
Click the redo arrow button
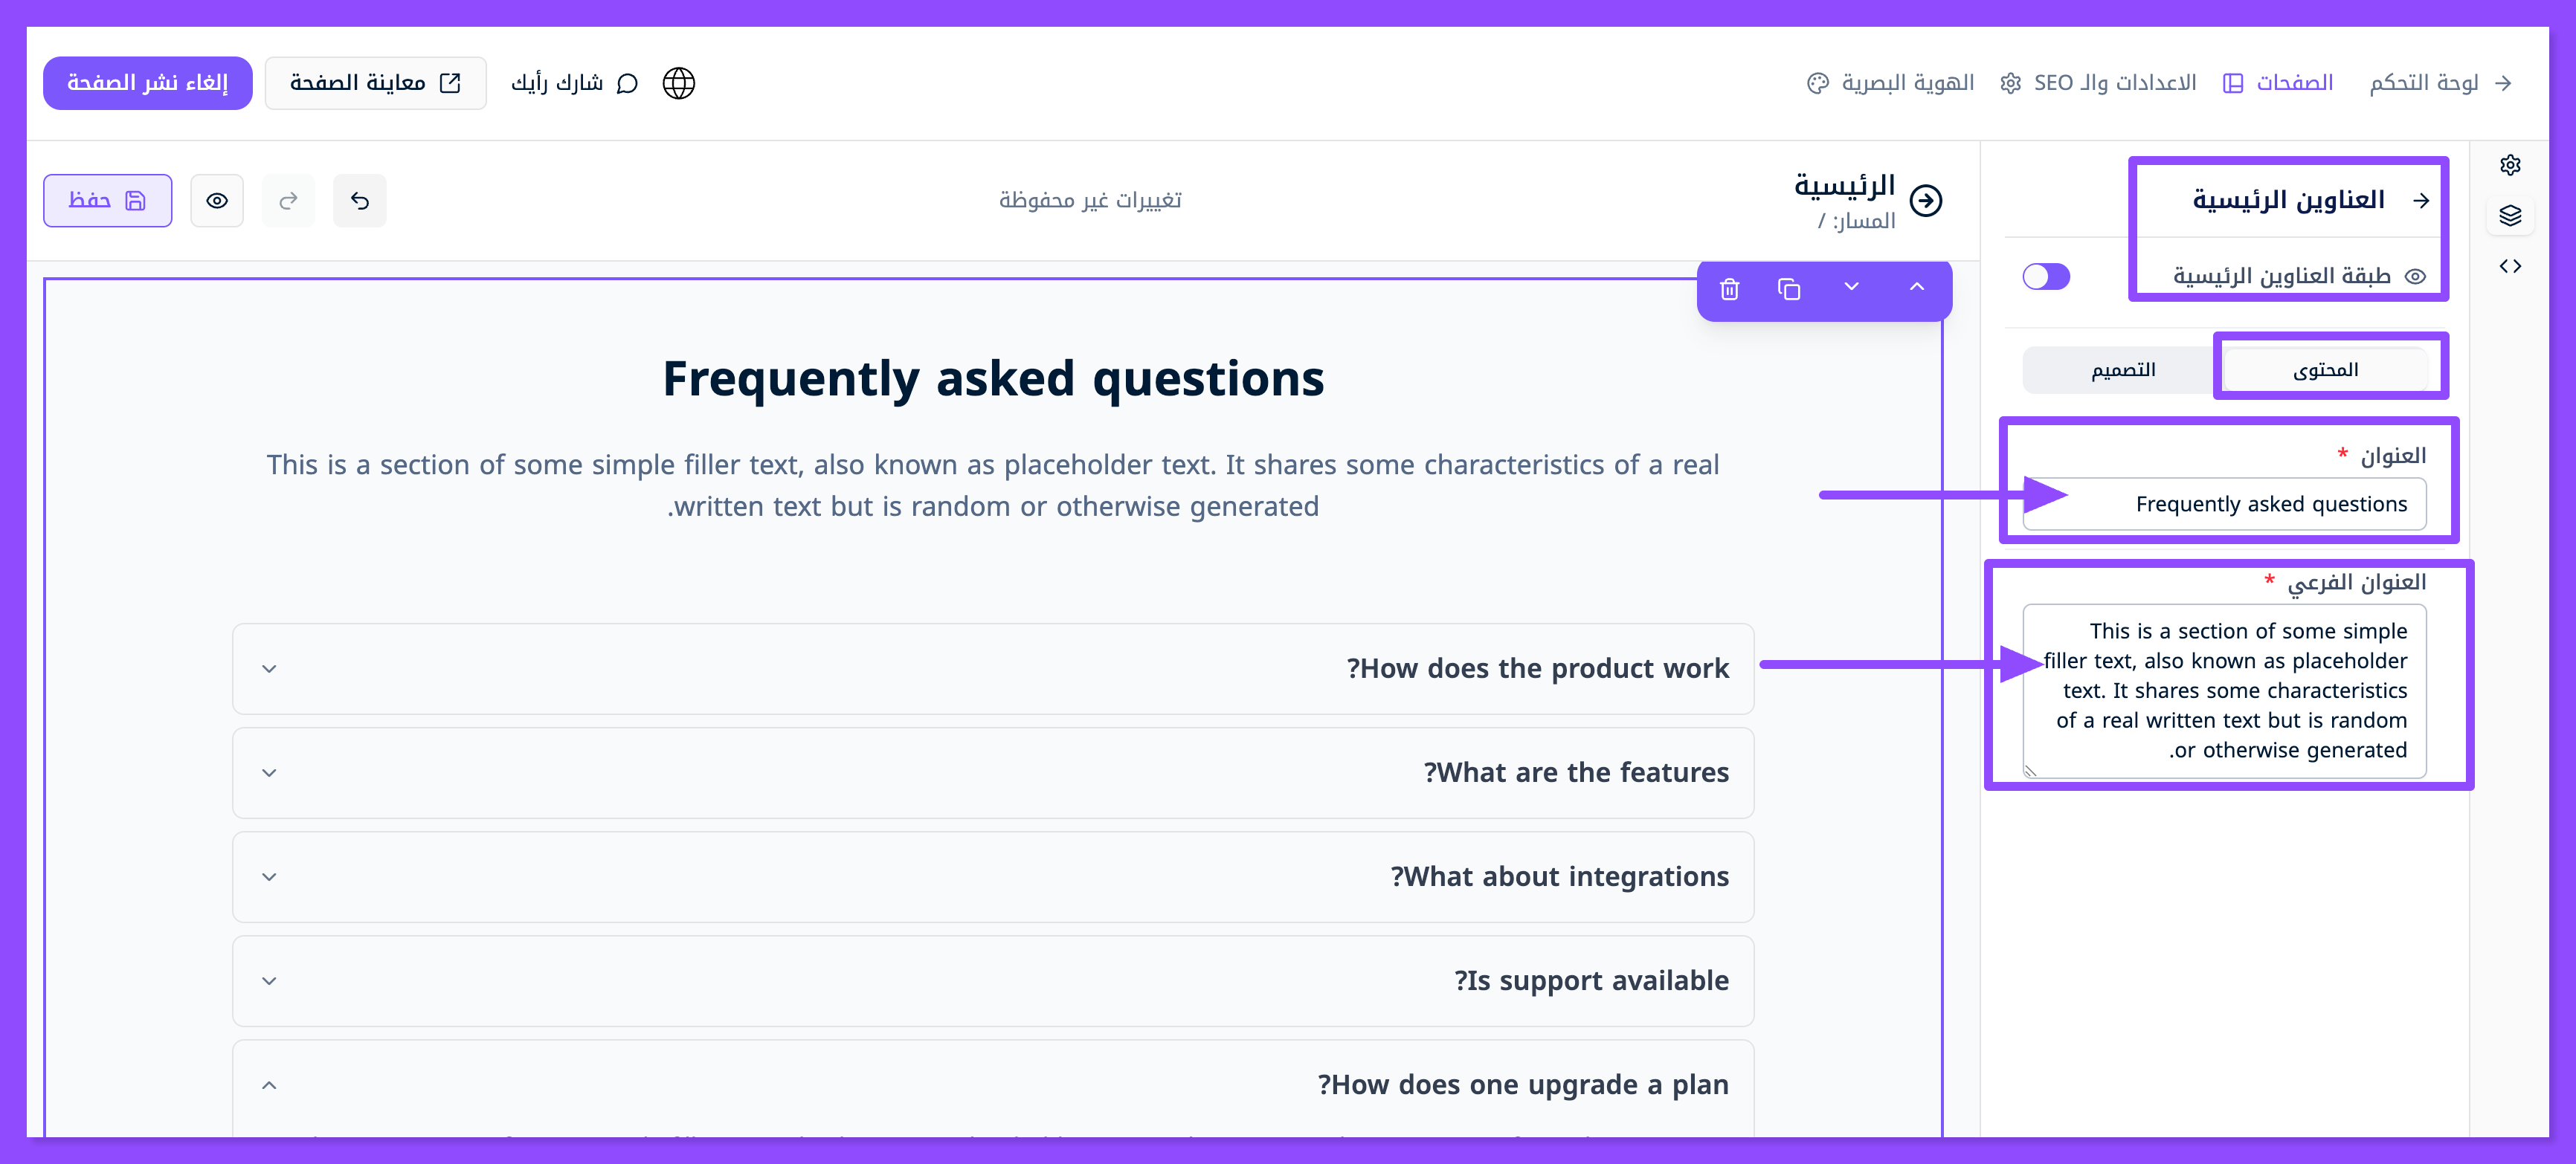point(288,201)
